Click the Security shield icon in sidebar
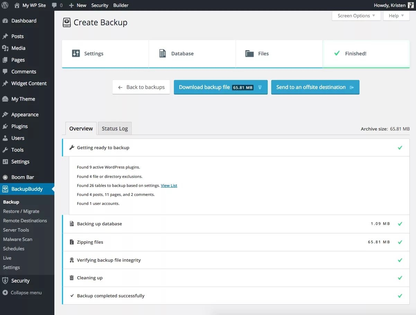The width and height of the screenshot is (416, 315). [x=5, y=280]
